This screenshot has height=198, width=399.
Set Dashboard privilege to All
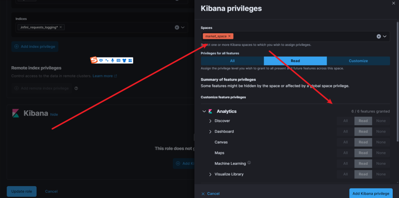pos(345,131)
